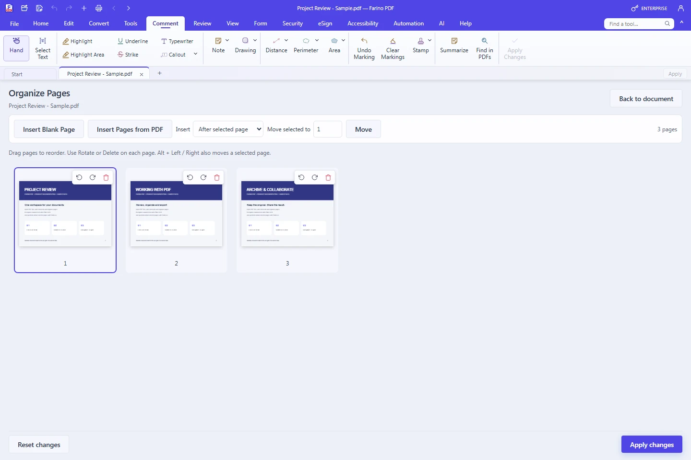Return via Back to document

(646, 99)
